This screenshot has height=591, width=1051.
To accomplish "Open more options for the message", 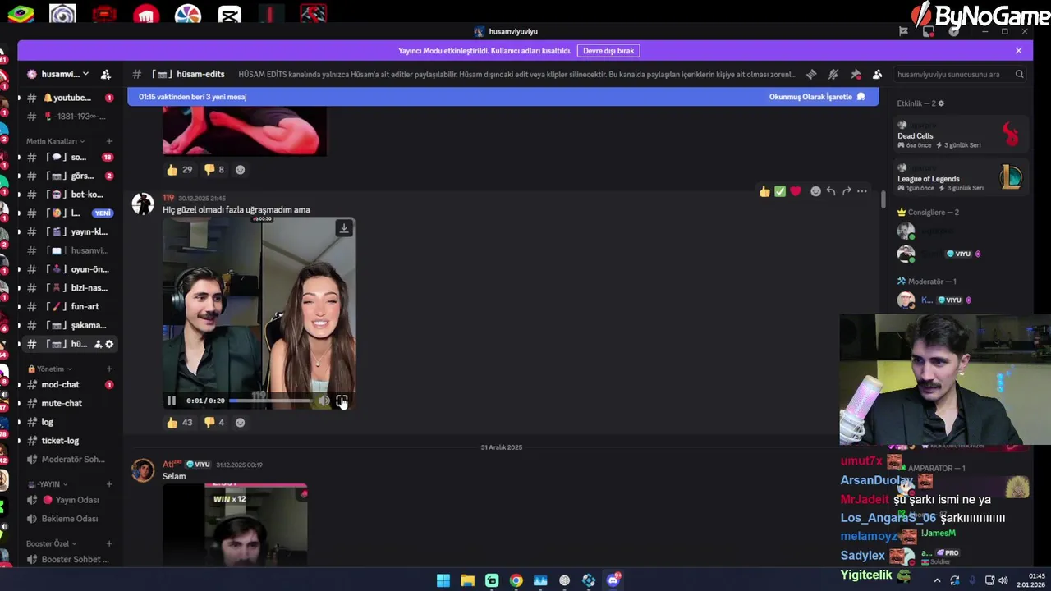I will (x=861, y=191).
